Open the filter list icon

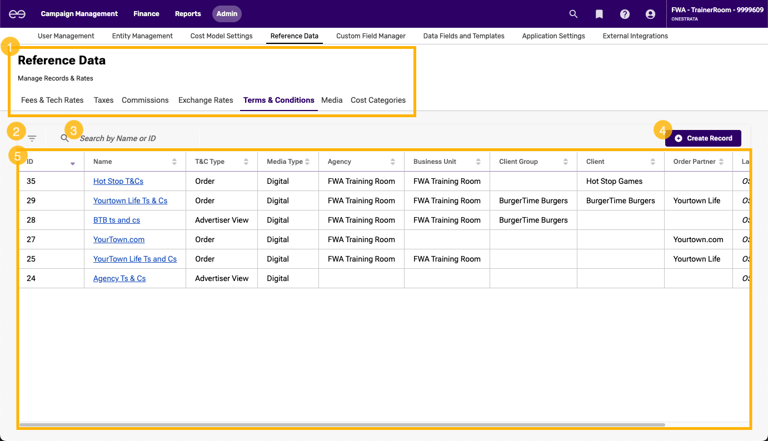pyautogui.click(x=32, y=138)
